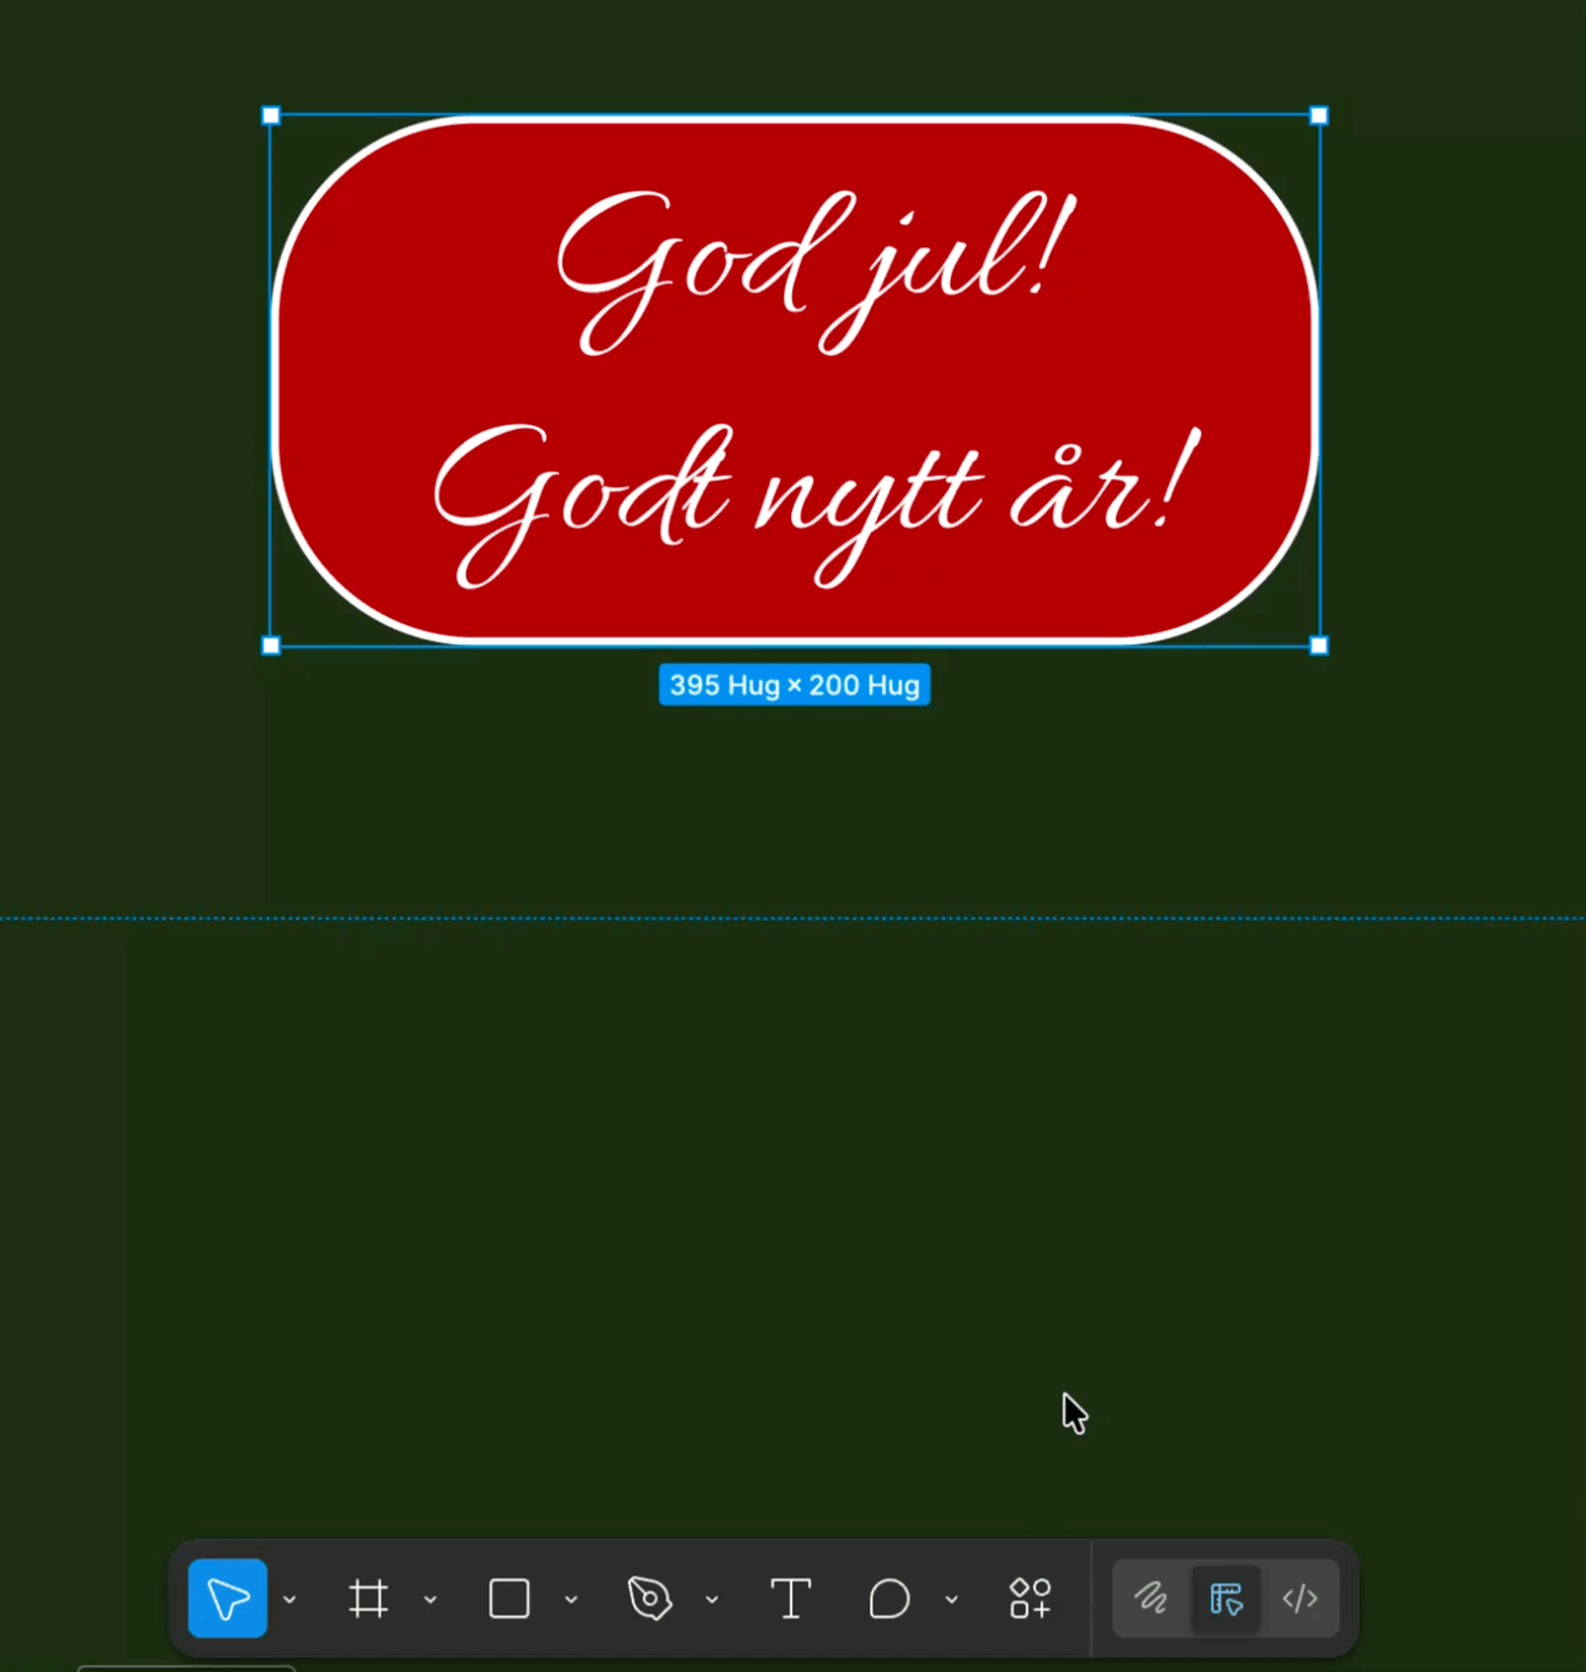Click the top-left selection handle
The height and width of the screenshot is (1672, 1586).
pos(271,116)
